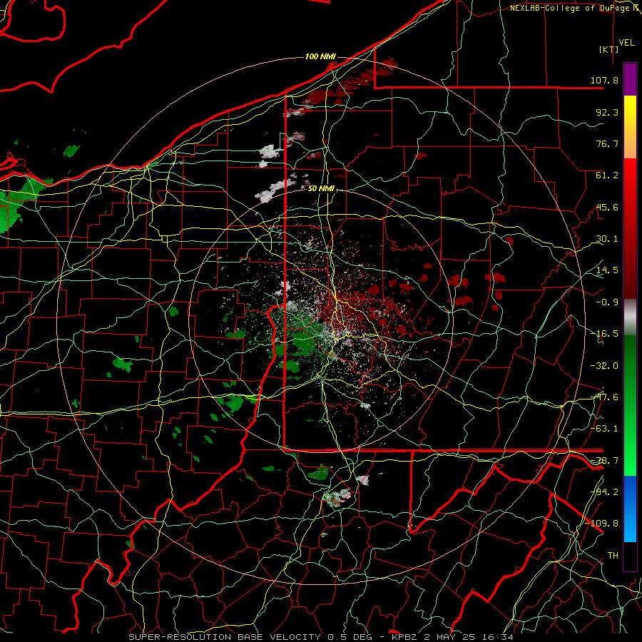Click the yellow-orange gradient segment of the color bar
This screenshot has height=642, width=642.
(x=630, y=128)
